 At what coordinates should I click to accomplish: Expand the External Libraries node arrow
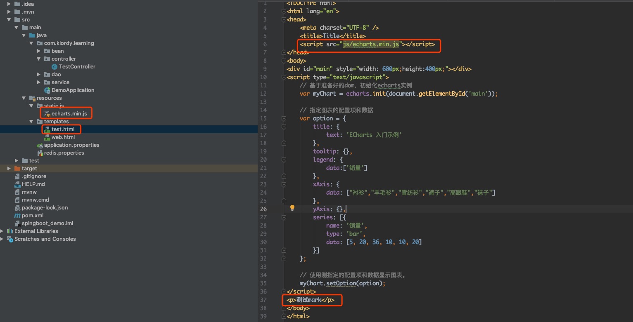pyautogui.click(x=2, y=231)
